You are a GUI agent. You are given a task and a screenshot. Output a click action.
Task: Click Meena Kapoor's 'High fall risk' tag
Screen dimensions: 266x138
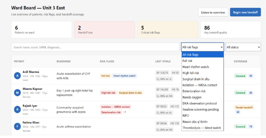(x=108, y=93)
